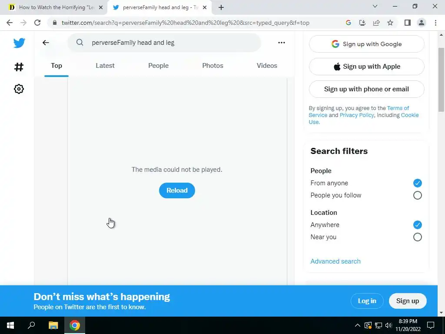Open Chrome three-dot menu
Screen dimensions: 445x334
[435, 23]
